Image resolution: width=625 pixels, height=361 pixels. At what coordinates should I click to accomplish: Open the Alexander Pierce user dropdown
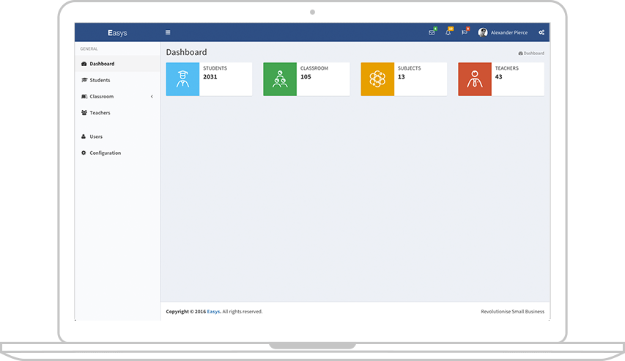click(508, 32)
